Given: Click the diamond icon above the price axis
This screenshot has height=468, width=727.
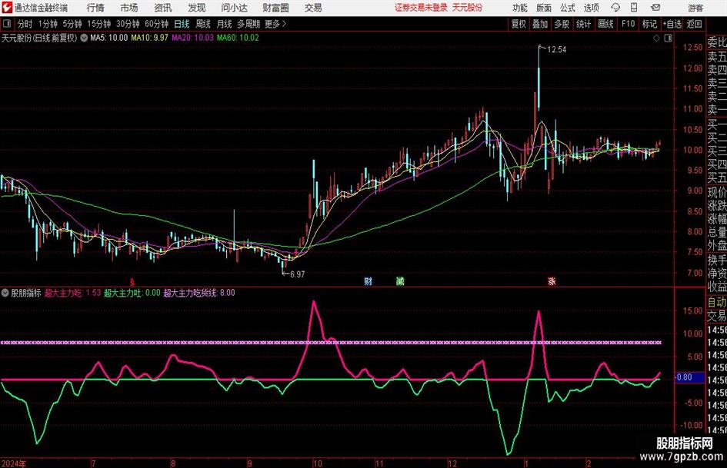Looking at the screenshot, I should [656, 38].
